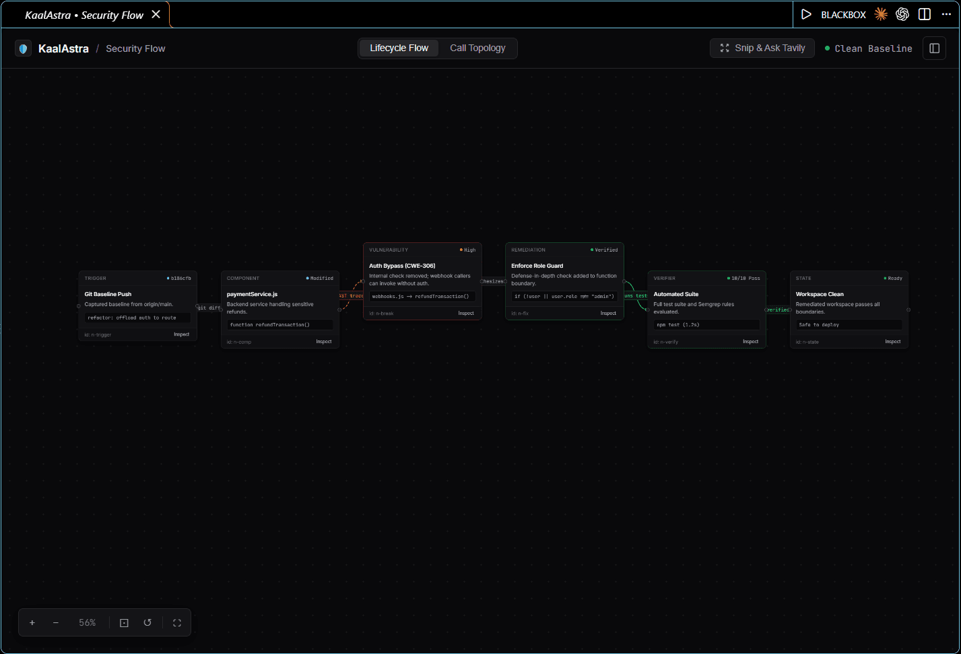Image resolution: width=961 pixels, height=654 pixels.
Task: Click the Security Flow breadcrumb
Action: click(135, 48)
